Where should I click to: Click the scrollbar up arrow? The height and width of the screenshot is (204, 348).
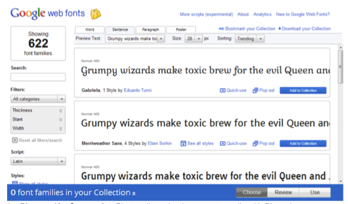point(341,47)
